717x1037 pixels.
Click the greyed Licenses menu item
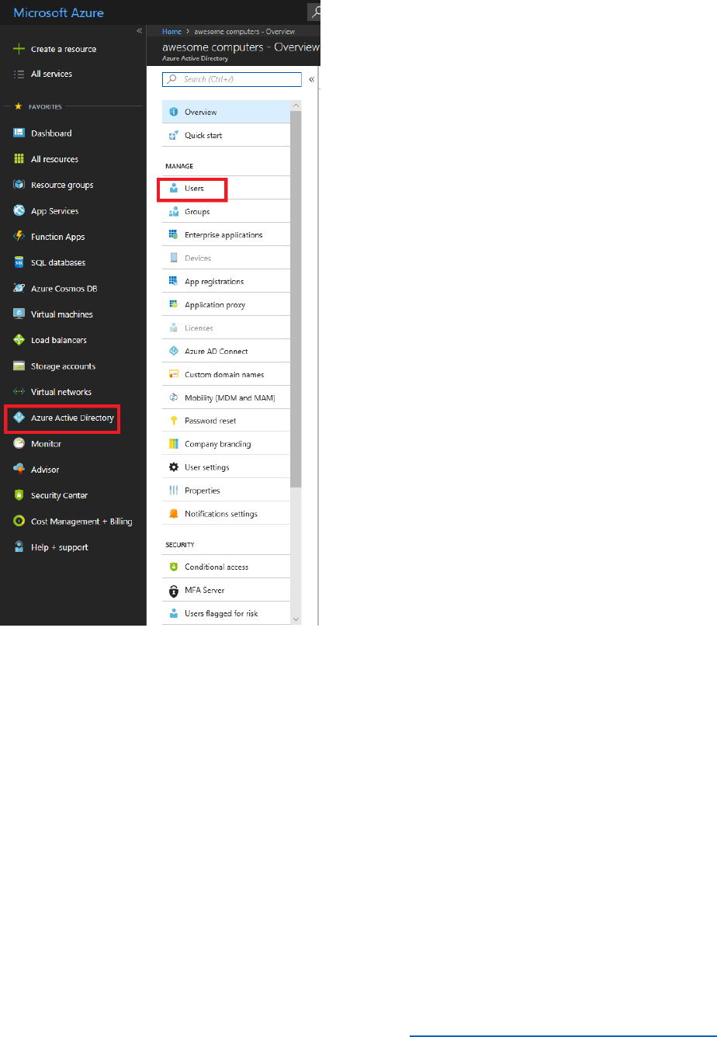[226, 328]
